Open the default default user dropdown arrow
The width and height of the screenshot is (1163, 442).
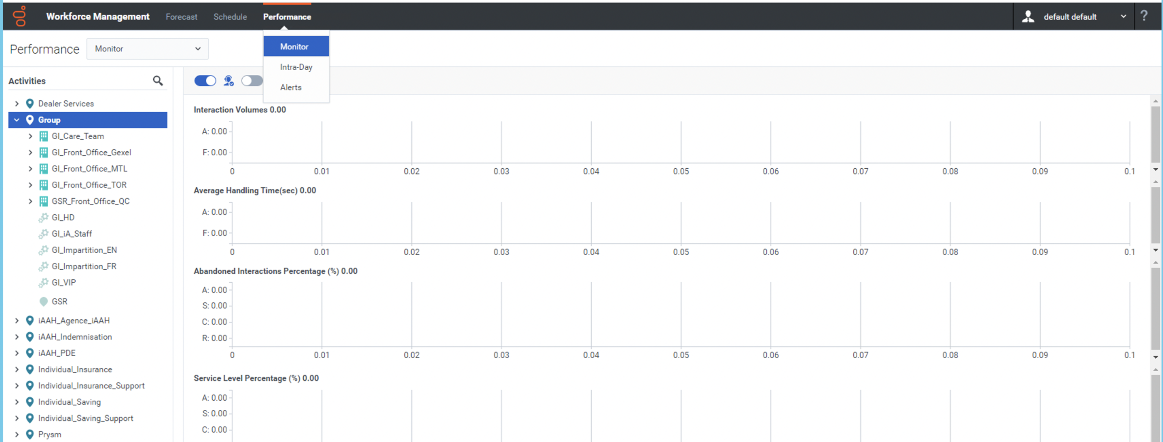1123,17
